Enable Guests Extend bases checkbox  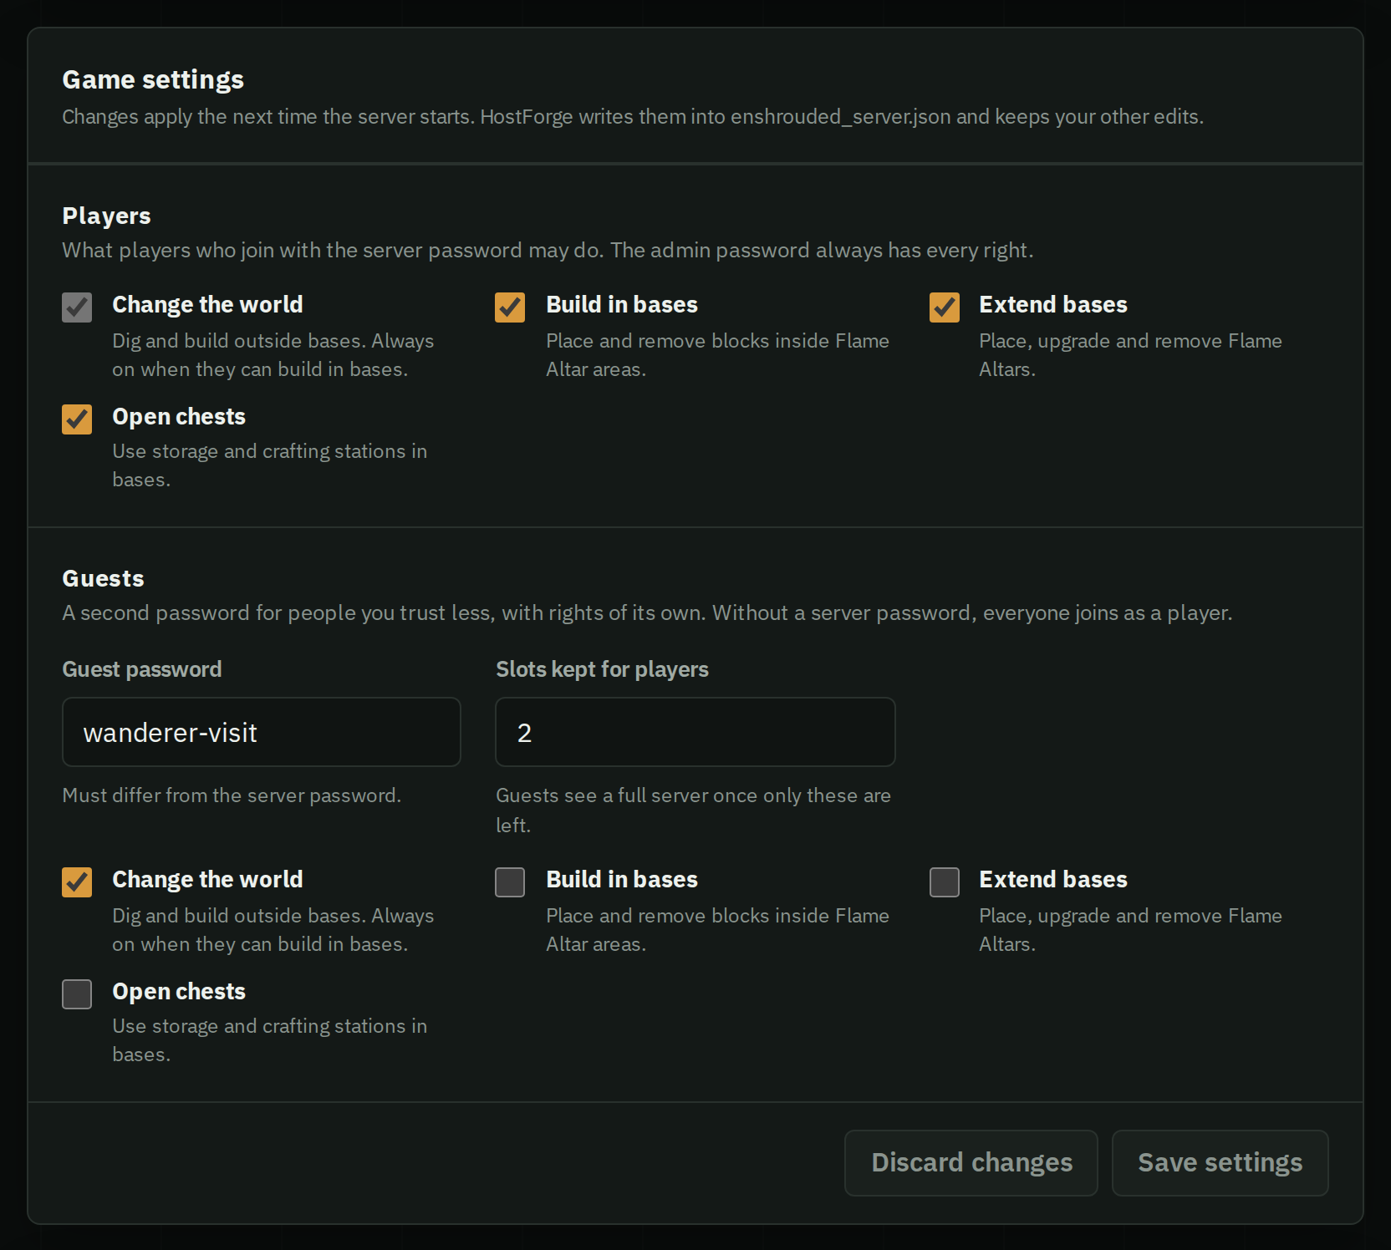945,882
